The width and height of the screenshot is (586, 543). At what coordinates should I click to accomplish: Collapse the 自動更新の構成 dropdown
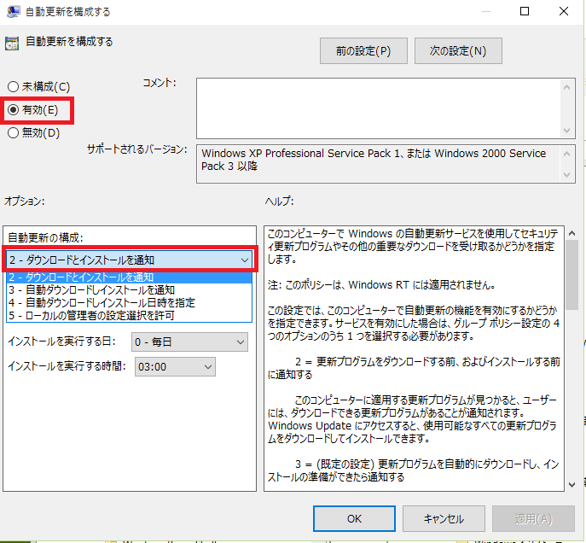coord(244,260)
